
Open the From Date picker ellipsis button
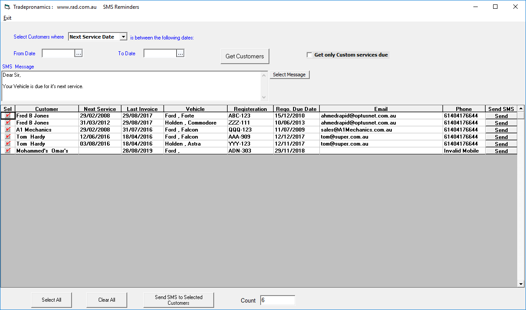tap(79, 53)
